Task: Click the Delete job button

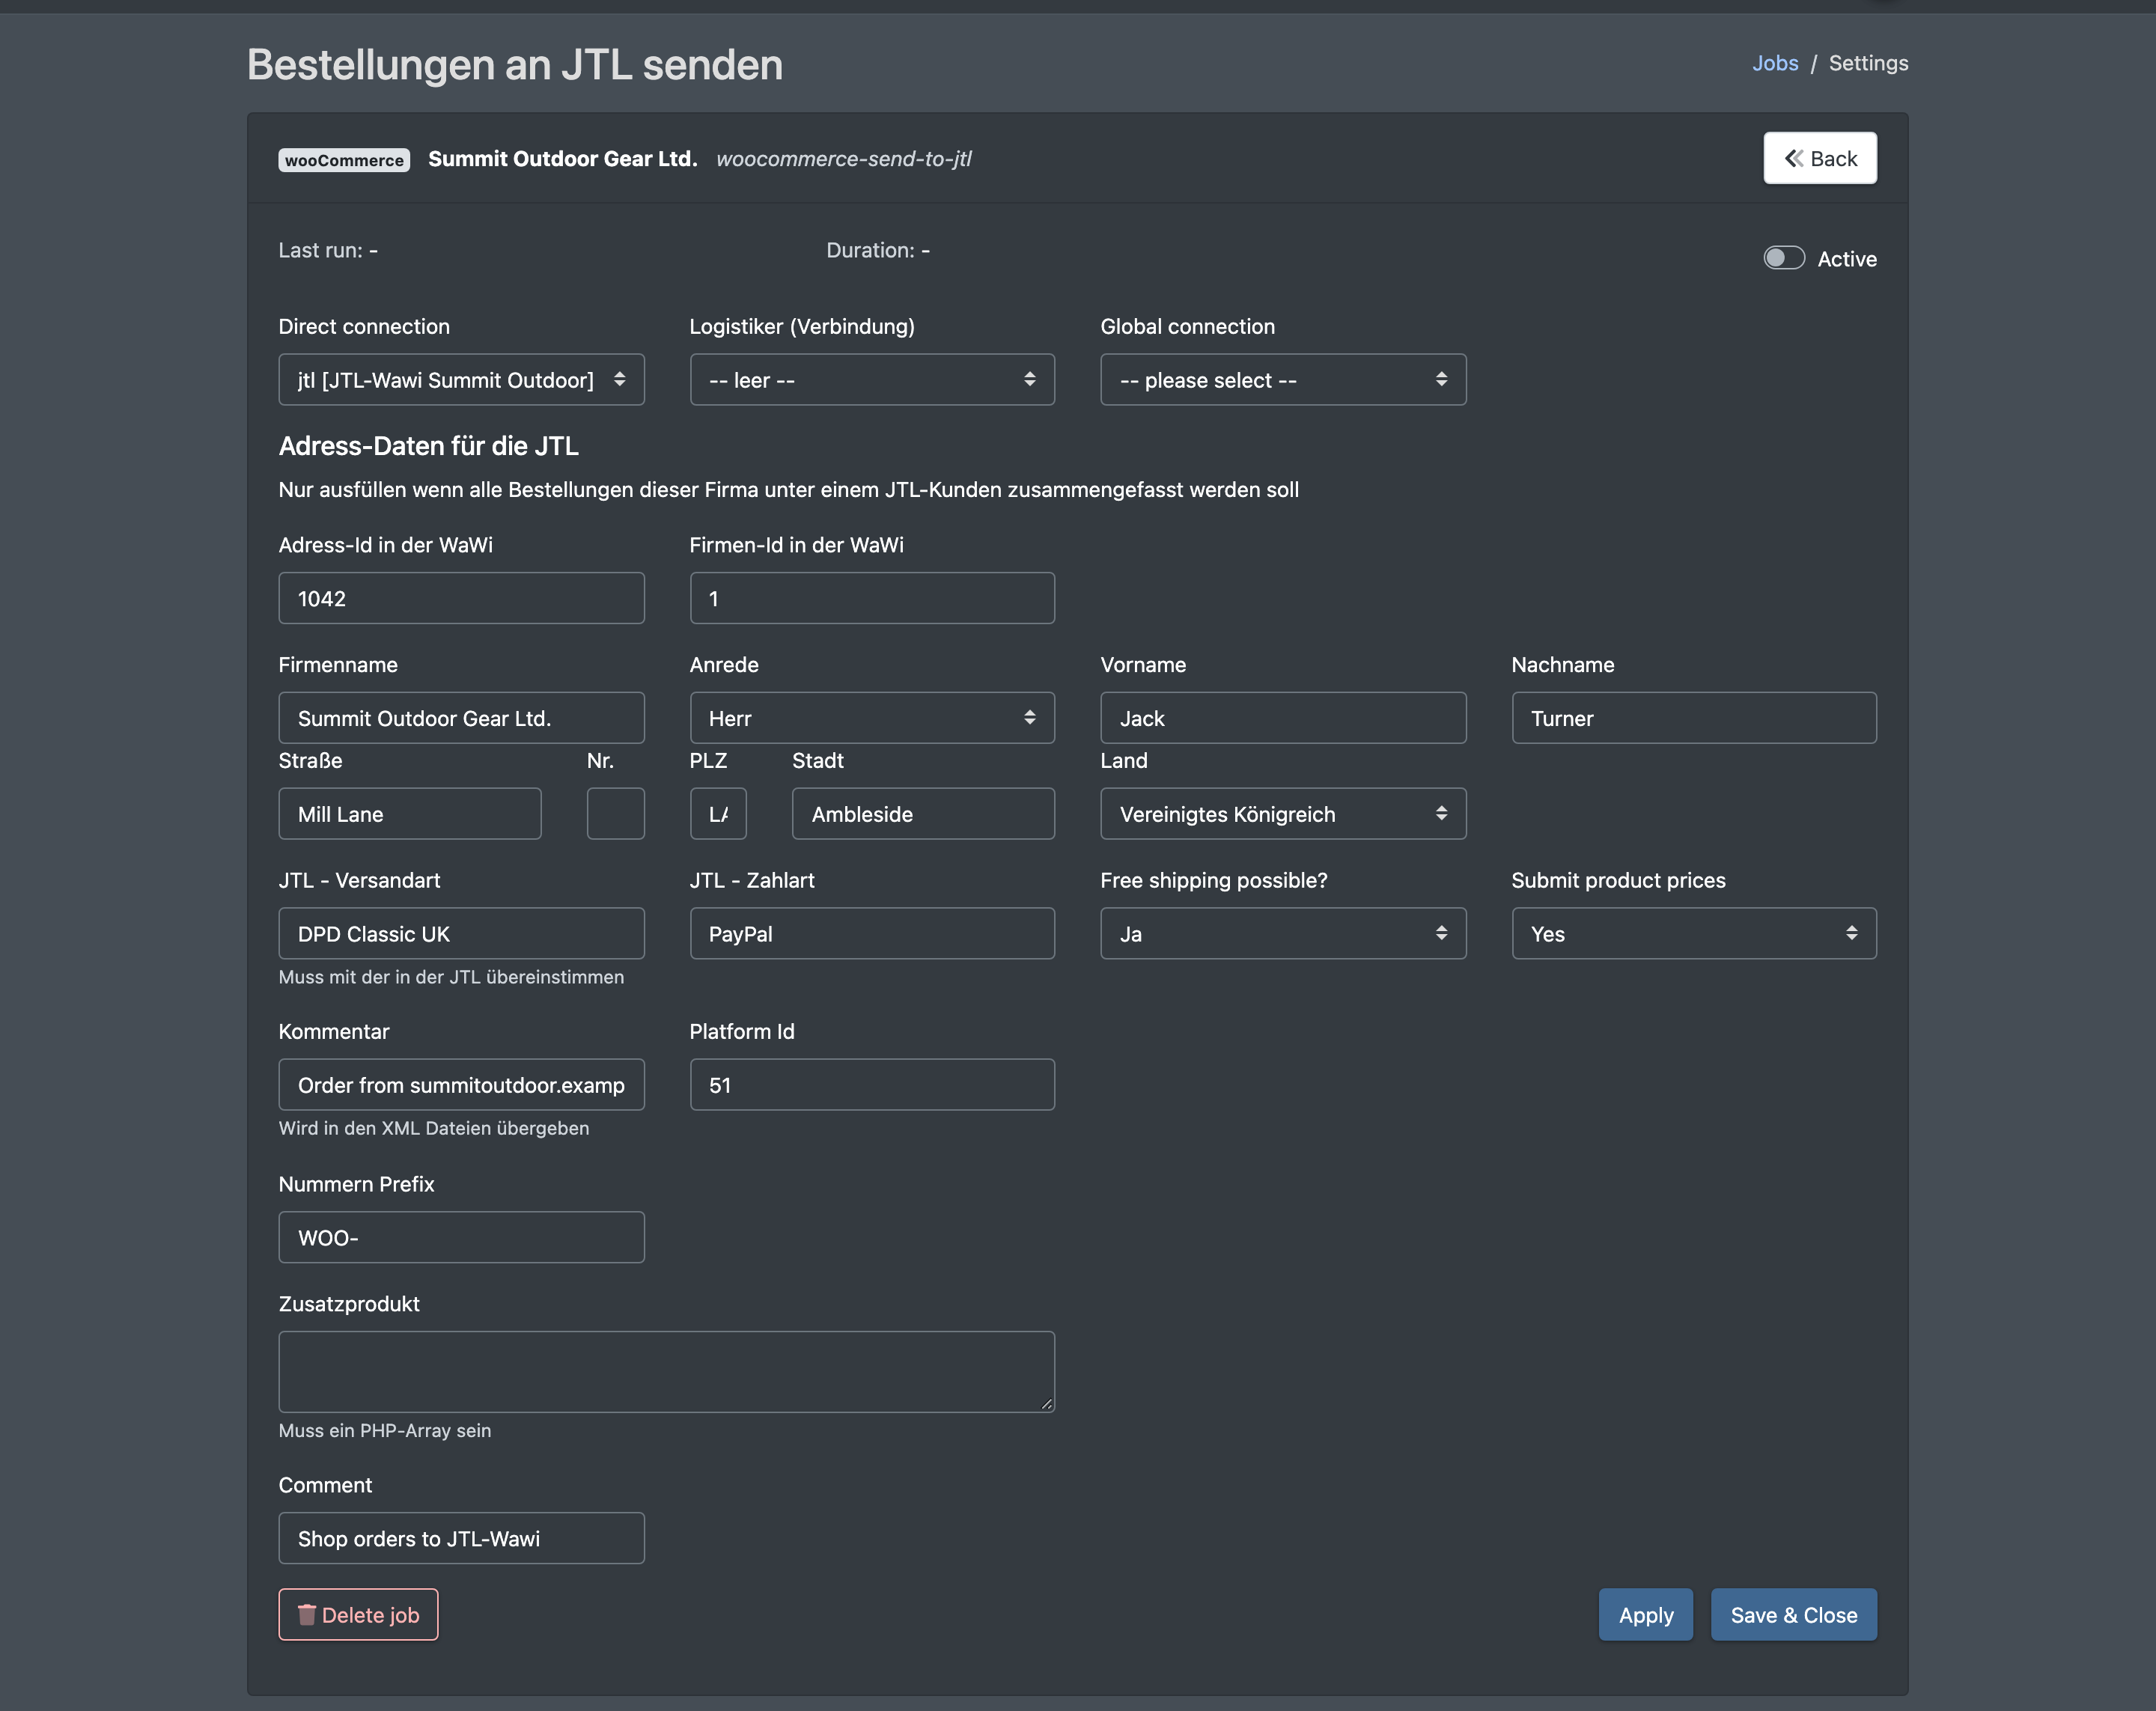Action: [358, 1615]
